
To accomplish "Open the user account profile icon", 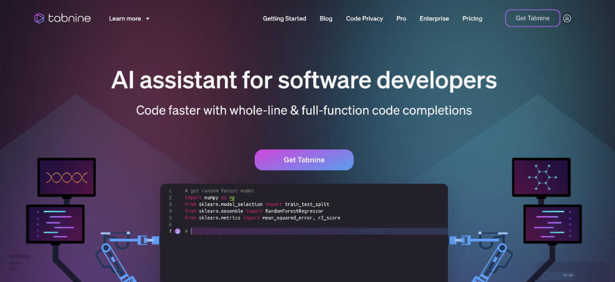I will coord(567,18).
